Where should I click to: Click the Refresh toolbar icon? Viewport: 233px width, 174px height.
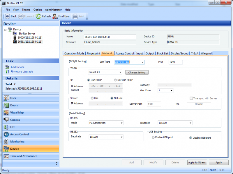pos(39,16)
